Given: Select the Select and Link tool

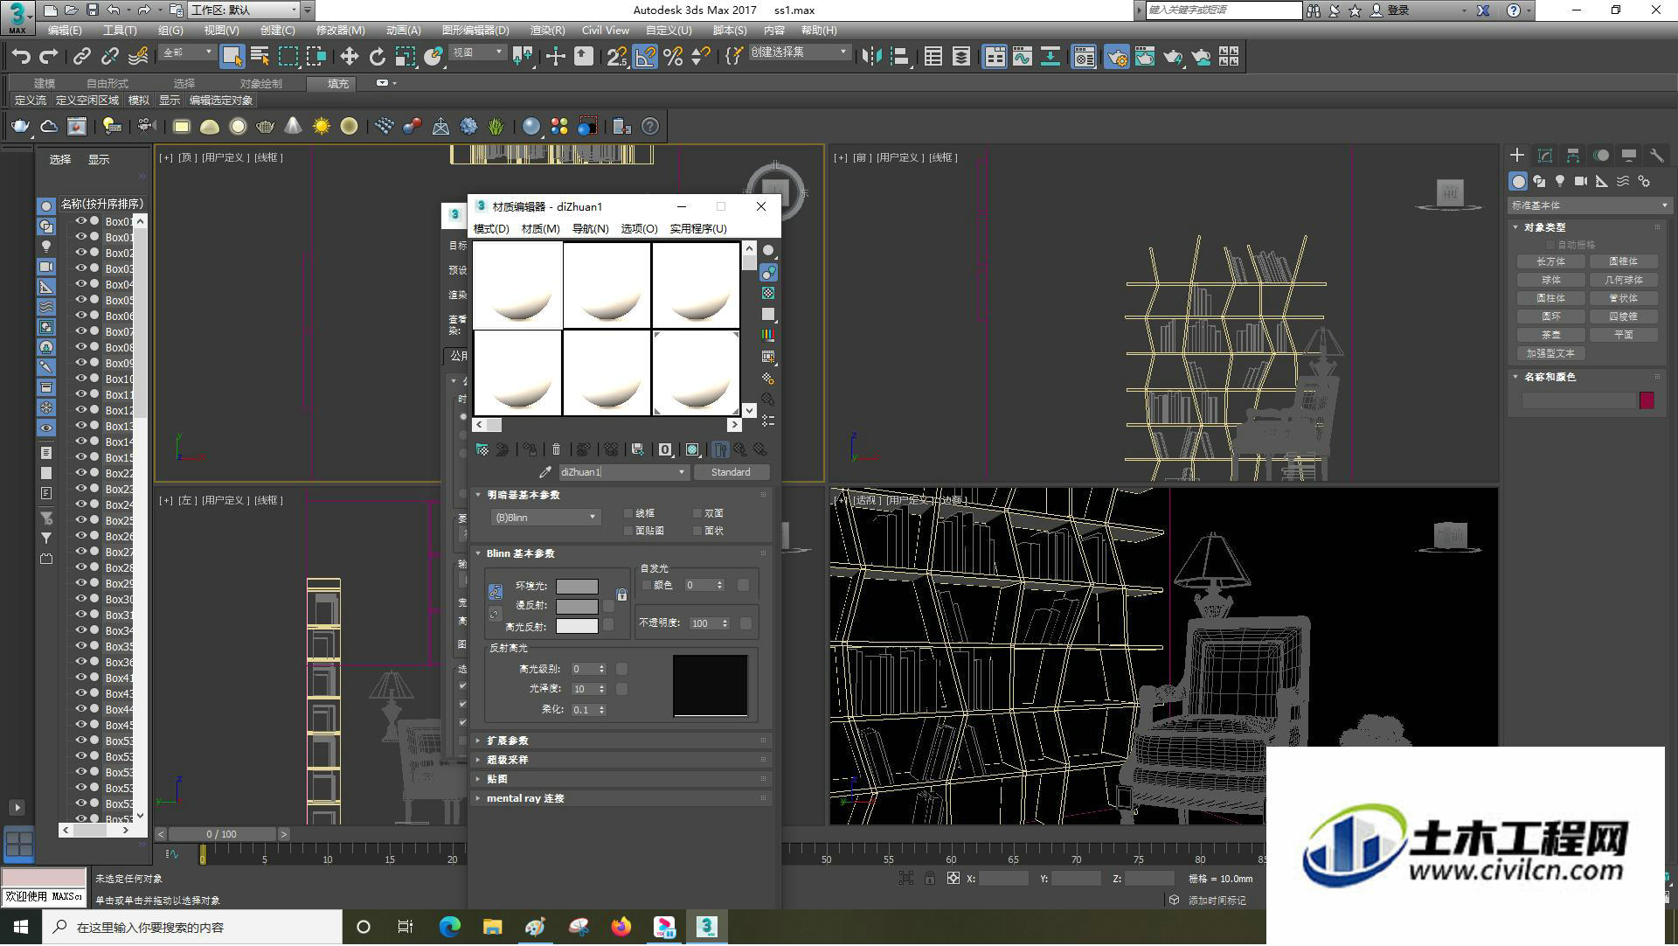Looking at the screenshot, I should coord(82,57).
